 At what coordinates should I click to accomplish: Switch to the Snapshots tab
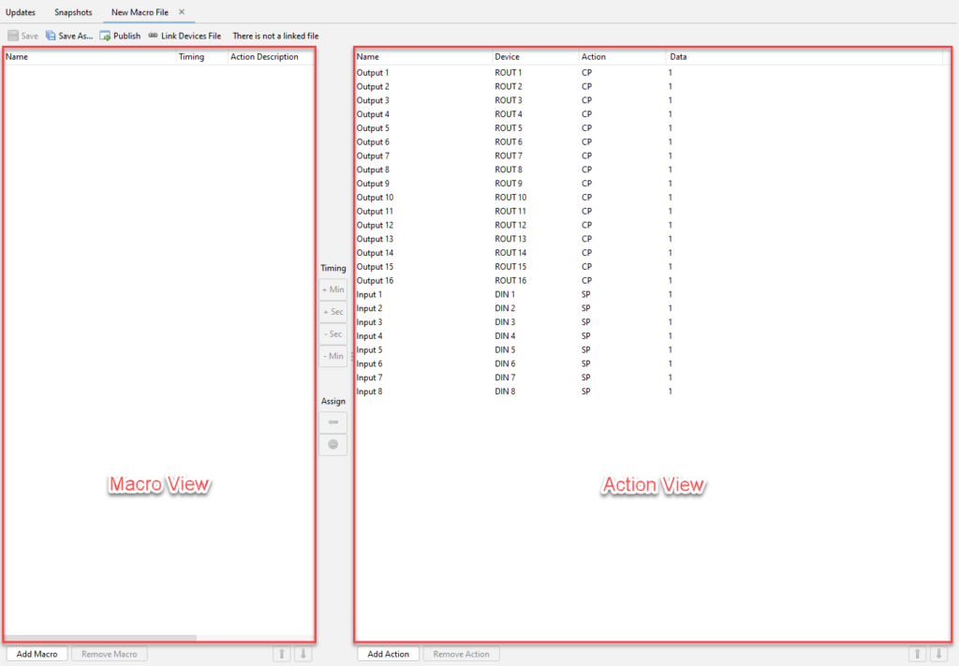pyautogui.click(x=73, y=12)
